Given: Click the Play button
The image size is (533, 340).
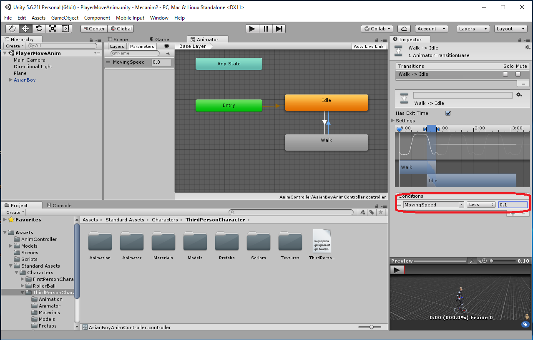Looking at the screenshot, I should [x=252, y=29].
